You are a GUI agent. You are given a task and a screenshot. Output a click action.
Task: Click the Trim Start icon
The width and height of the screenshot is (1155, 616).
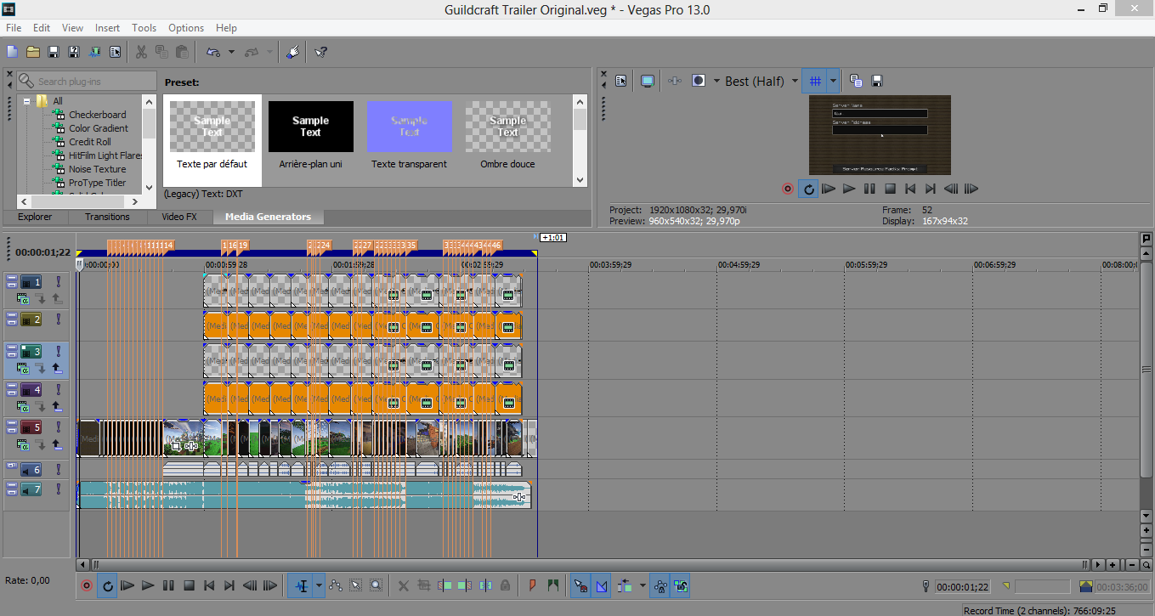(444, 585)
